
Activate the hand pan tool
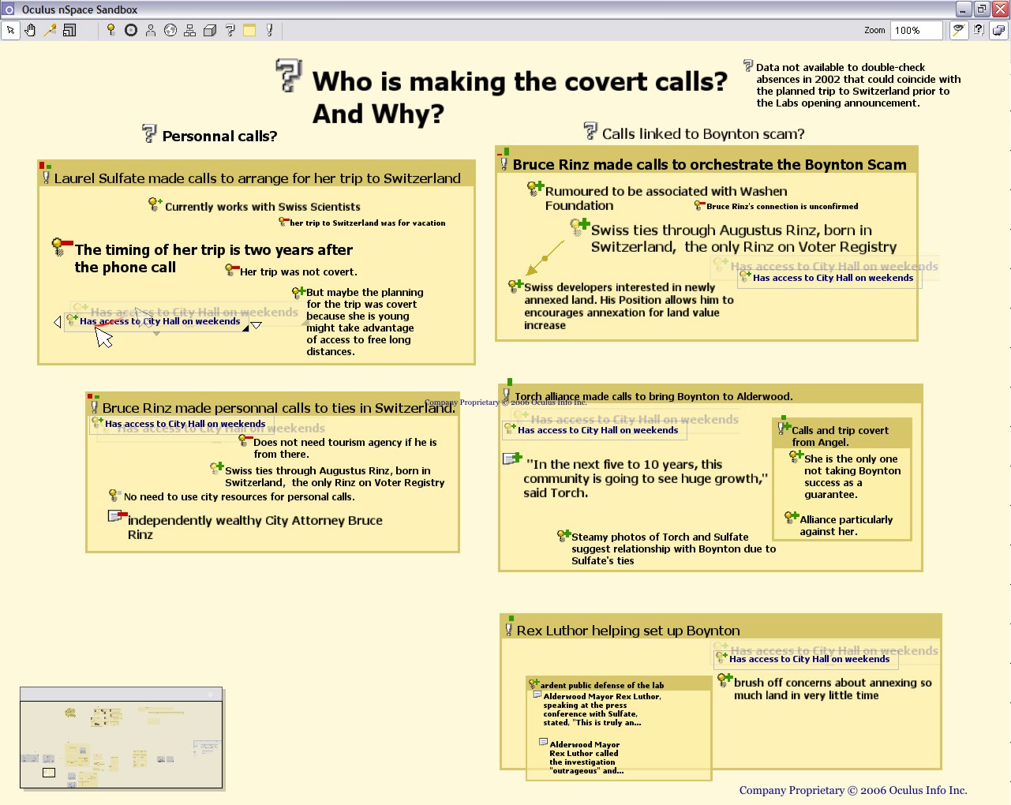(30, 31)
